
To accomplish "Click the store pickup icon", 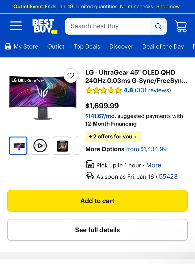I will [x=90, y=165].
